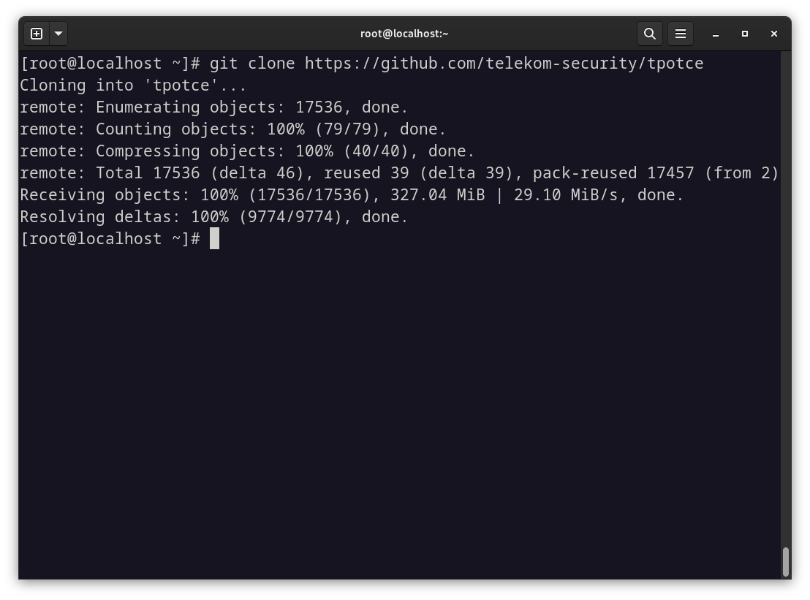Click the empty terminal background area

click(402, 402)
